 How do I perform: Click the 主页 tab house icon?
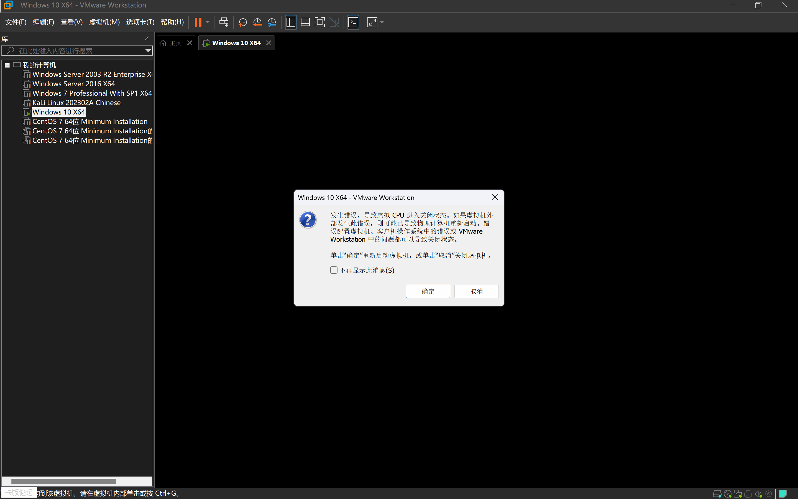pyautogui.click(x=163, y=43)
